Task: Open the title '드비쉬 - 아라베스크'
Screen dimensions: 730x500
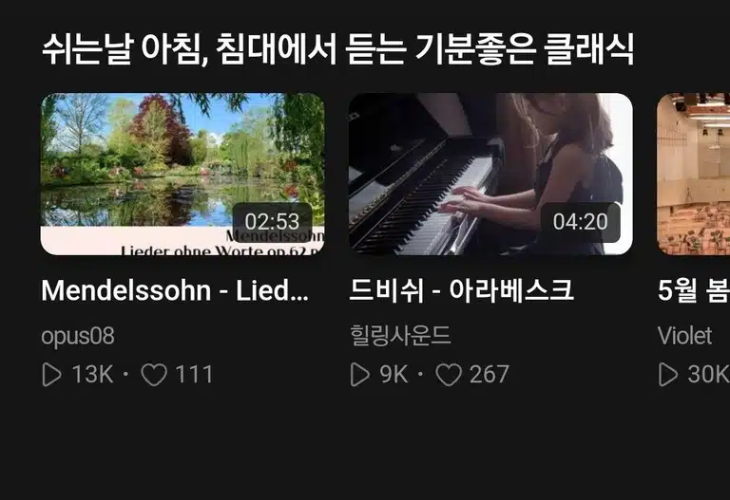Action: [461, 291]
